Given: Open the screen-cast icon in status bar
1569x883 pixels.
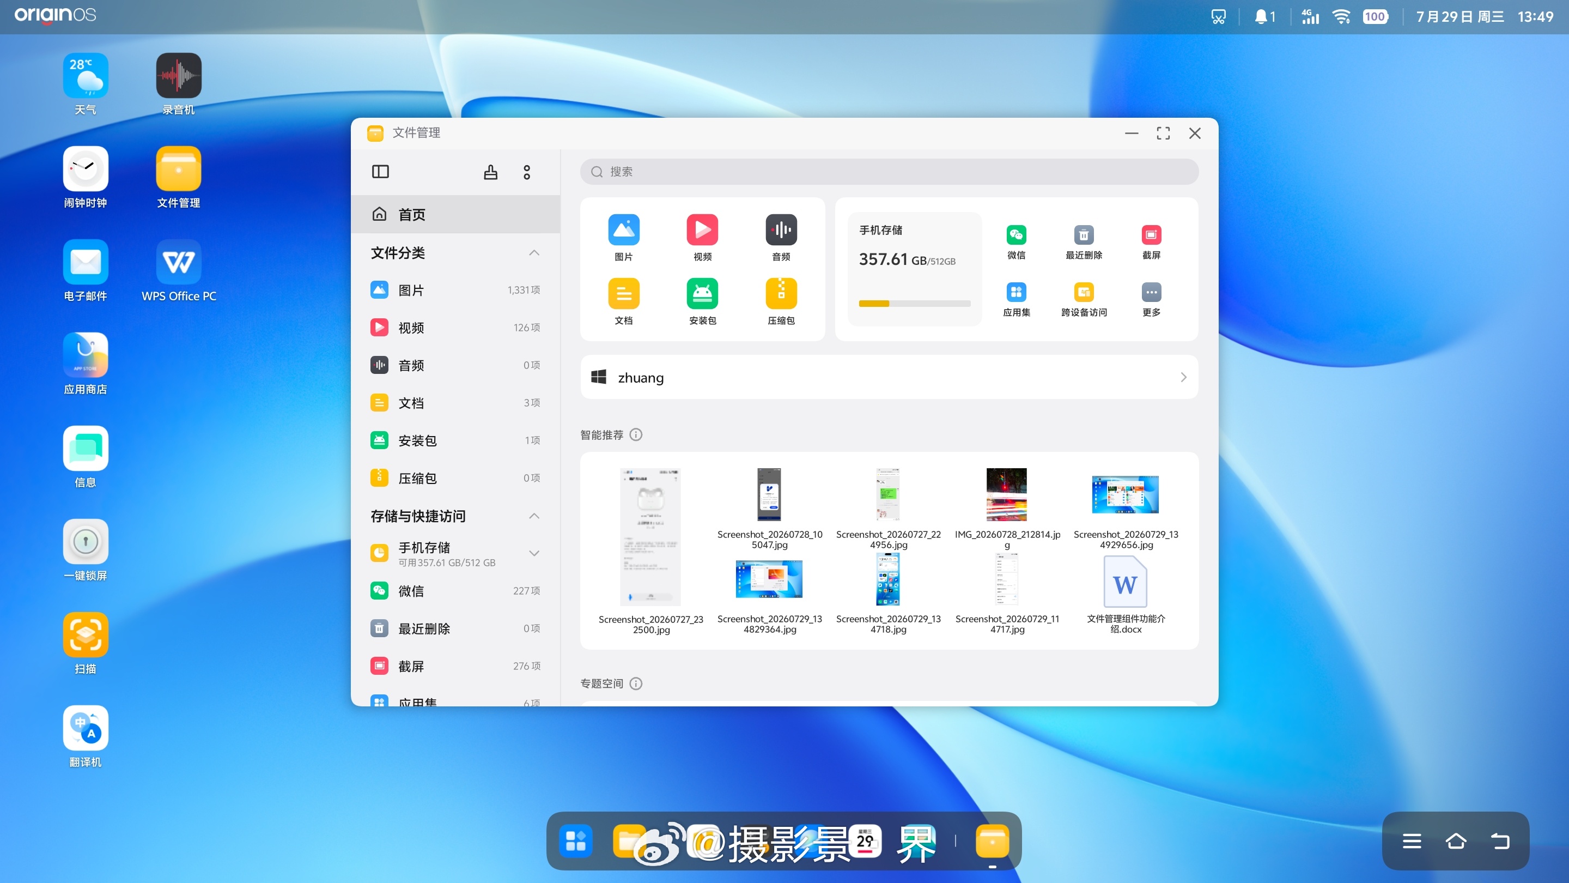Looking at the screenshot, I should (x=1218, y=16).
